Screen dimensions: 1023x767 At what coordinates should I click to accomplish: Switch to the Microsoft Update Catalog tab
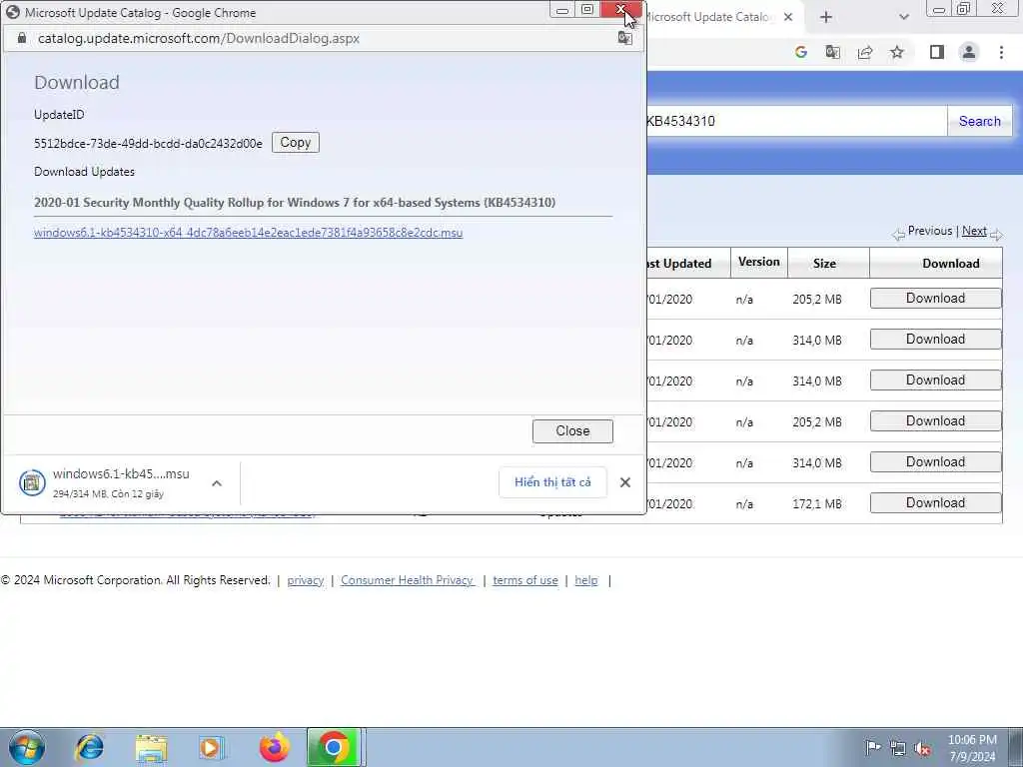click(709, 17)
